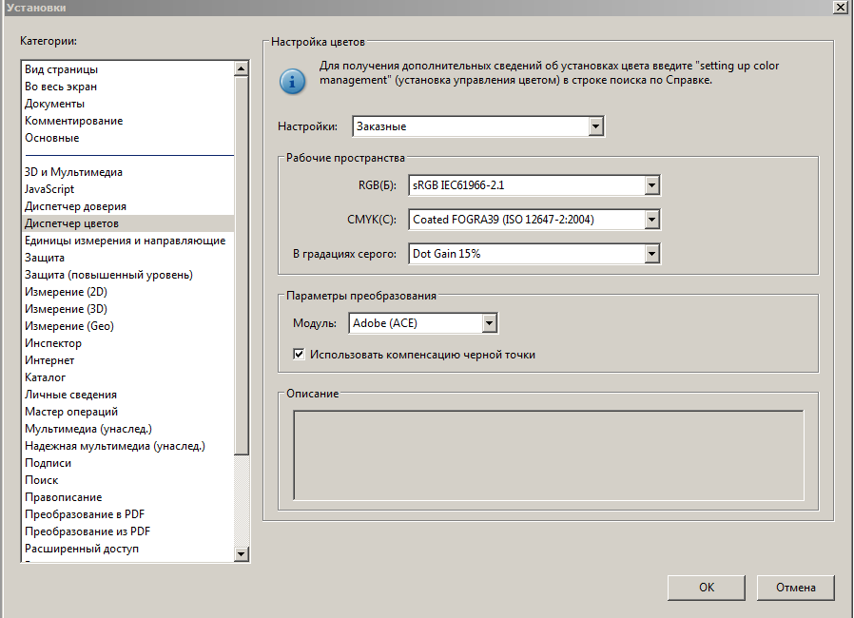The image size is (854, 618).
Task: Choose the Защита category
Action: click(x=45, y=258)
